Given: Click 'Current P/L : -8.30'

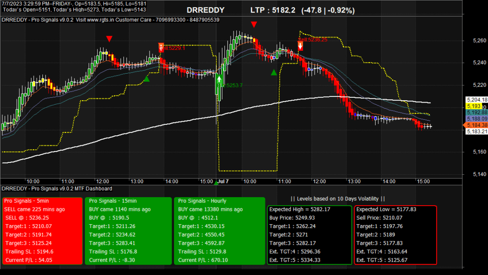Looking at the screenshot, I should tap(112, 260).
